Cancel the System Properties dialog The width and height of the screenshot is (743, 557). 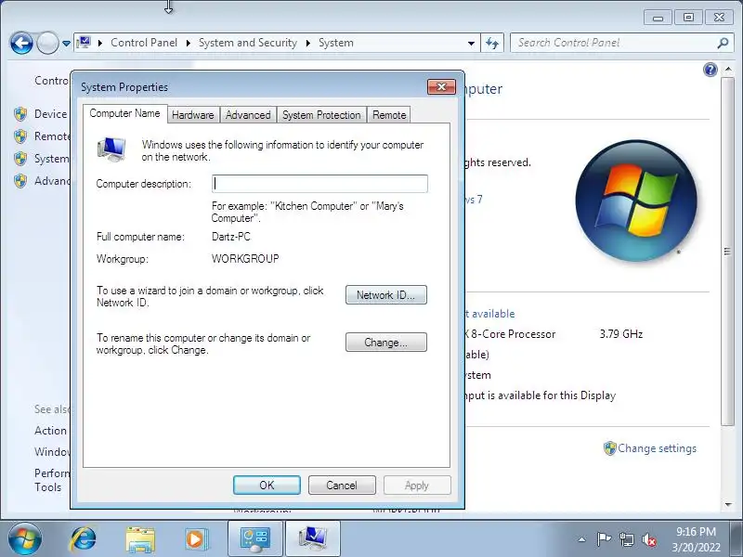point(342,486)
